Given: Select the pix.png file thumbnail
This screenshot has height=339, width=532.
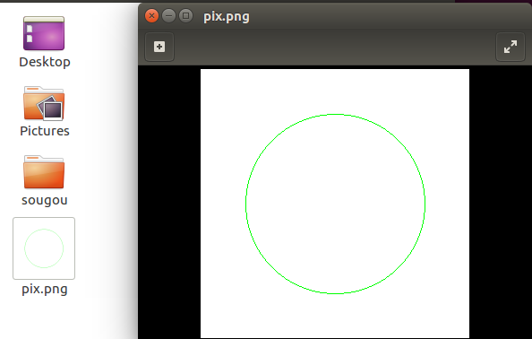Looking at the screenshot, I should pos(44,248).
